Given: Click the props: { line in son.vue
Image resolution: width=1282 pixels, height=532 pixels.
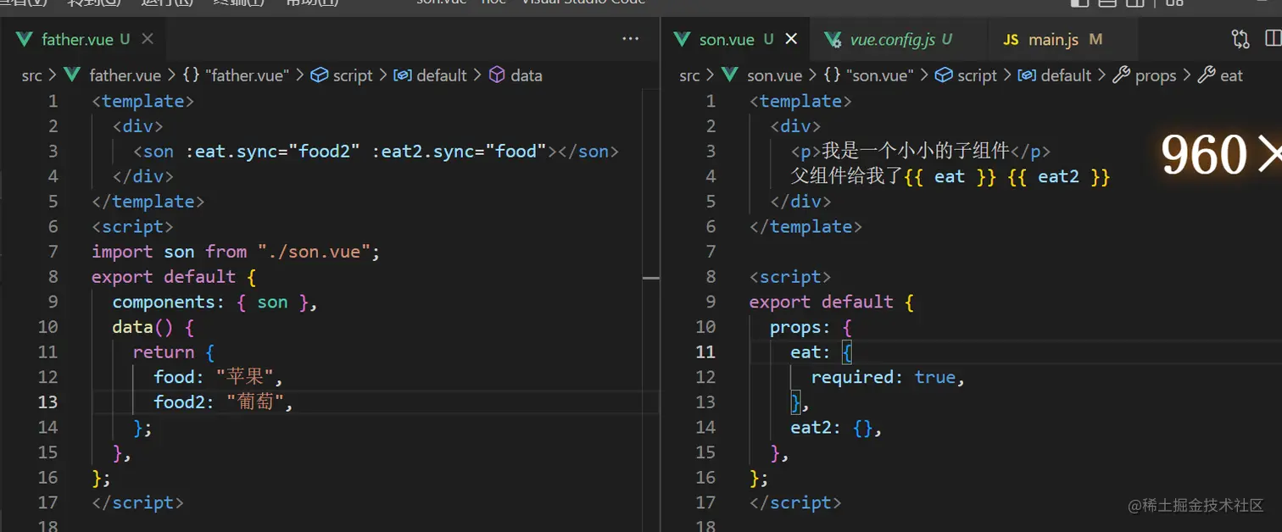Looking at the screenshot, I should tap(811, 326).
